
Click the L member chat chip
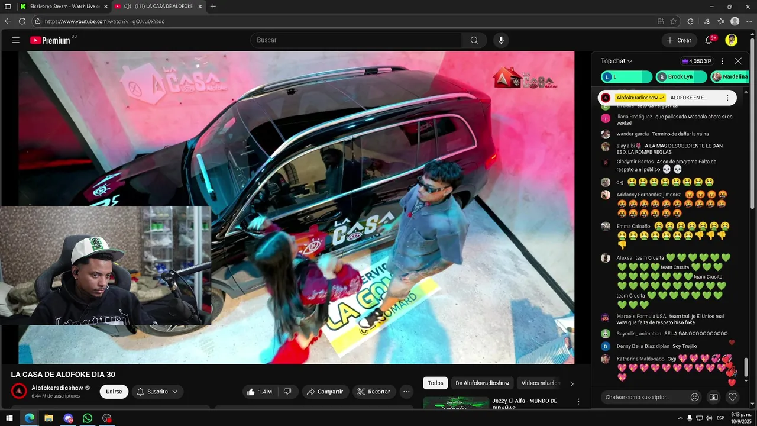point(626,77)
